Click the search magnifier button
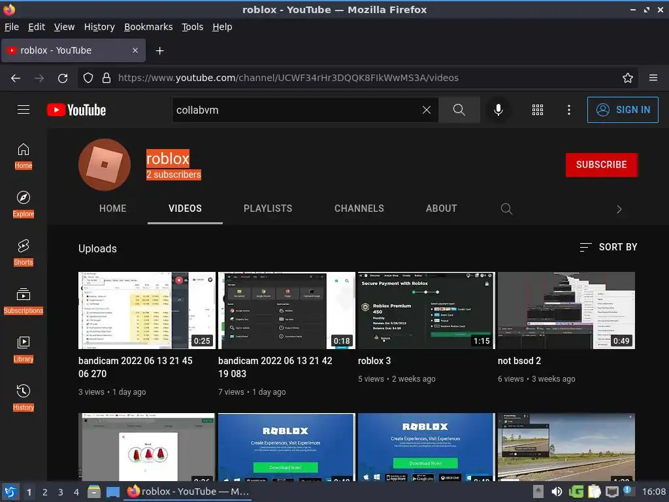The width and height of the screenshot is (669, 502). (459, 110)
